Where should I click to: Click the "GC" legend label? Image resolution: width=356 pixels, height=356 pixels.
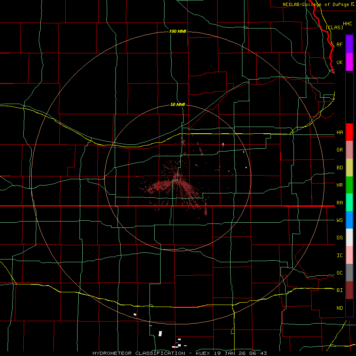coord(339,273)
